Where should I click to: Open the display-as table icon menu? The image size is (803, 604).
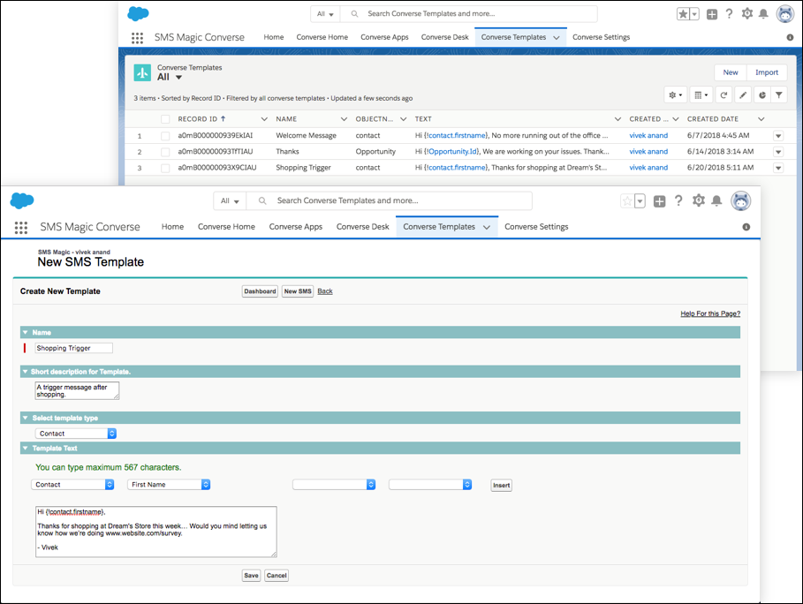click(701, 94)
